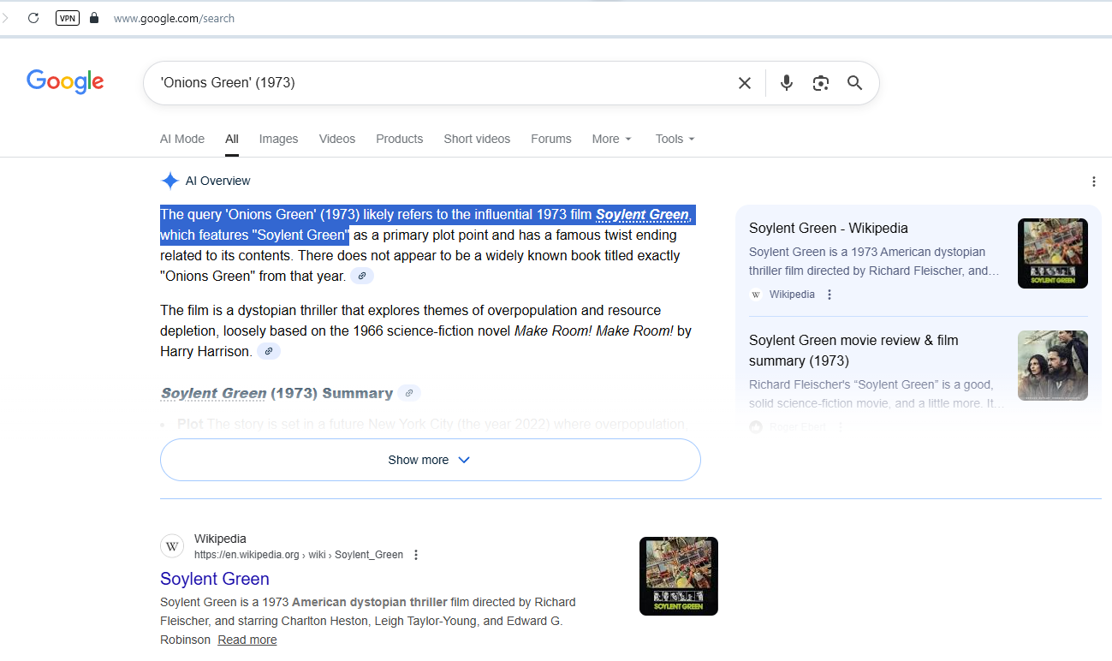The height and width of the screenshot is (661, 1112).
Task: Open source link chip after first paragraph
Action: pyautogui.click(x=362, y=276)
